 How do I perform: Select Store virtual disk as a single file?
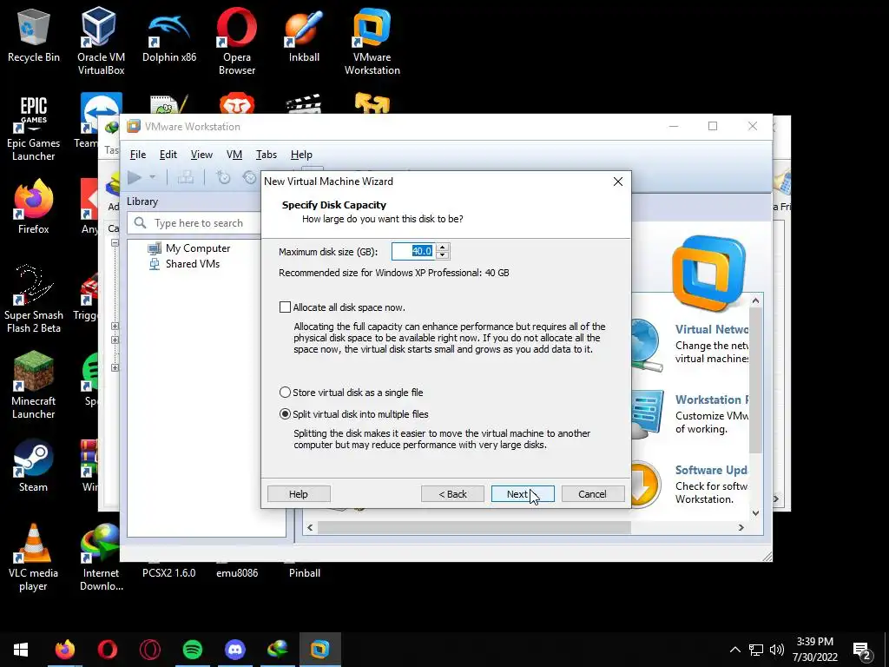(285, 393)
